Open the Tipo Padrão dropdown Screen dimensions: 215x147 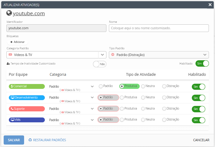tap(159, 55)
